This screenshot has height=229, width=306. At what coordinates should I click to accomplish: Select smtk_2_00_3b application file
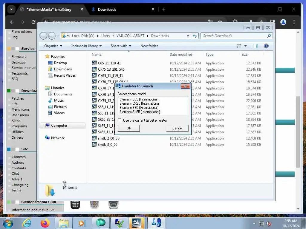[x=109, y=138]
